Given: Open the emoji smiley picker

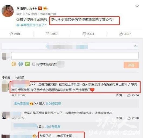Looking at the screenshot, I should point(14,64).
